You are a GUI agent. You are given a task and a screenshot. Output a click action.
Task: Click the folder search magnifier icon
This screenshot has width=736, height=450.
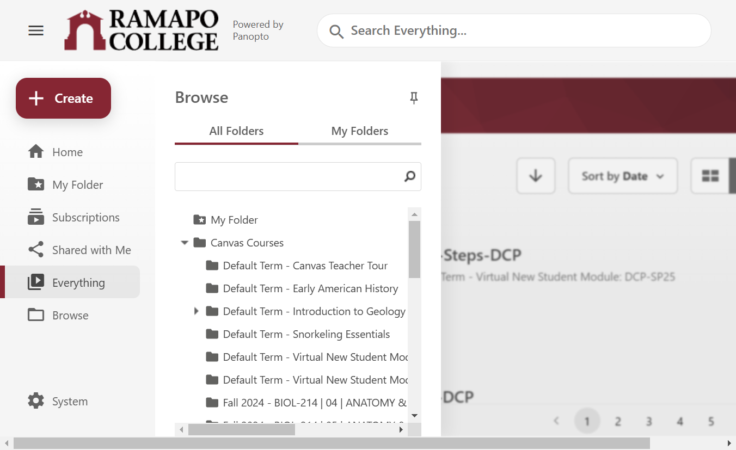coord(410,176)
